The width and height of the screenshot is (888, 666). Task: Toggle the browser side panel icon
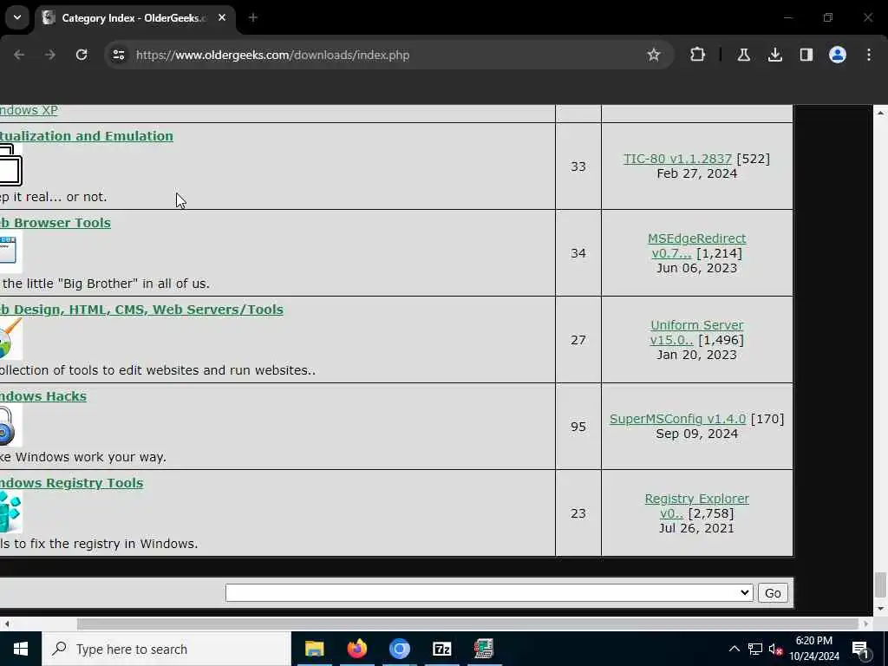point(806,55)
